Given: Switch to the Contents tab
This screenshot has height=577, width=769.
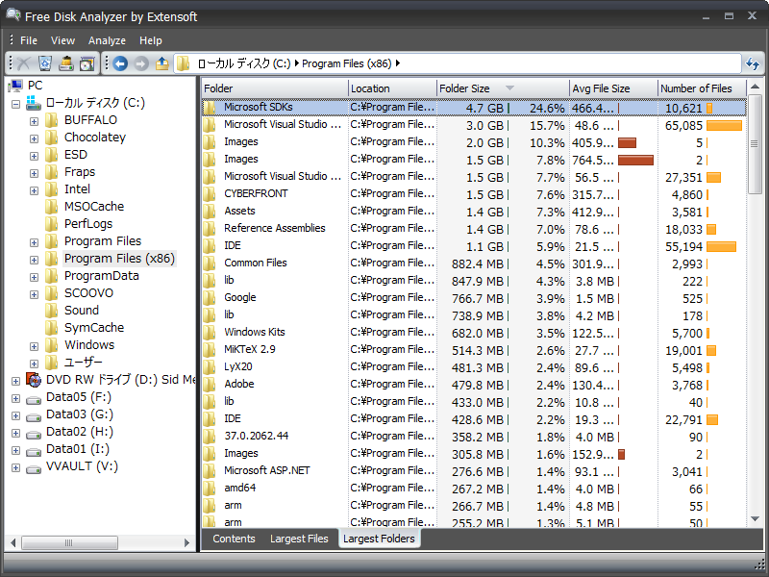Looking at the screenshot, I should (x=234, y=539).
